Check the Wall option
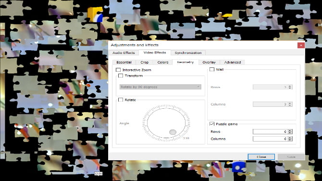This screenshot has height=181, width=322. (x=212, y=69)
